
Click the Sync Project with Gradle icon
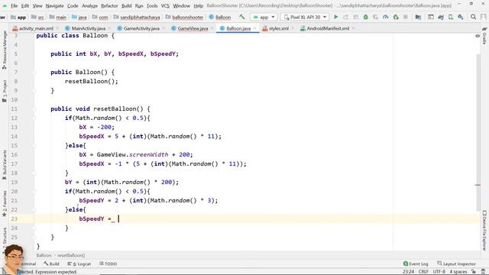point(441,17)
